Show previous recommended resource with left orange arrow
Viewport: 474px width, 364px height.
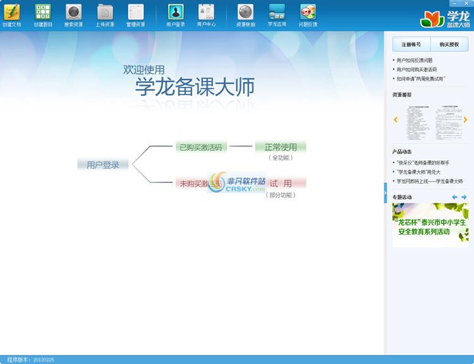pyautogui.click(x=396, y=120)
